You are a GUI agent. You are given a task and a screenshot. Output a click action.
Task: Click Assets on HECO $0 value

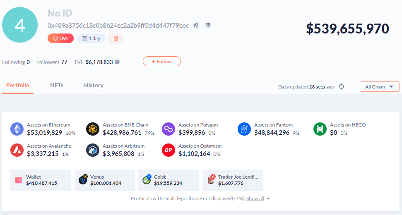point(334,133)
